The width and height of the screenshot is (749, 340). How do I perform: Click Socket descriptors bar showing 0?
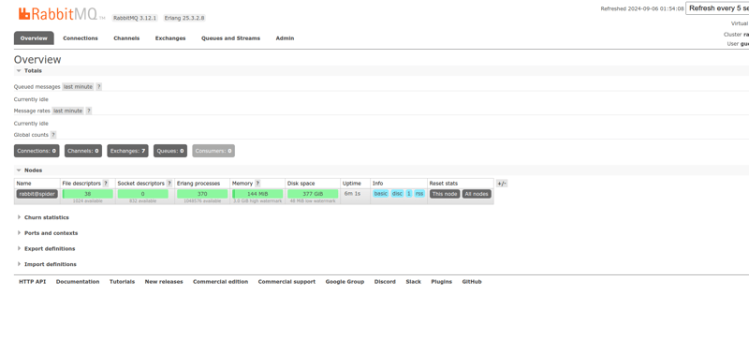(x=143, y=194)
